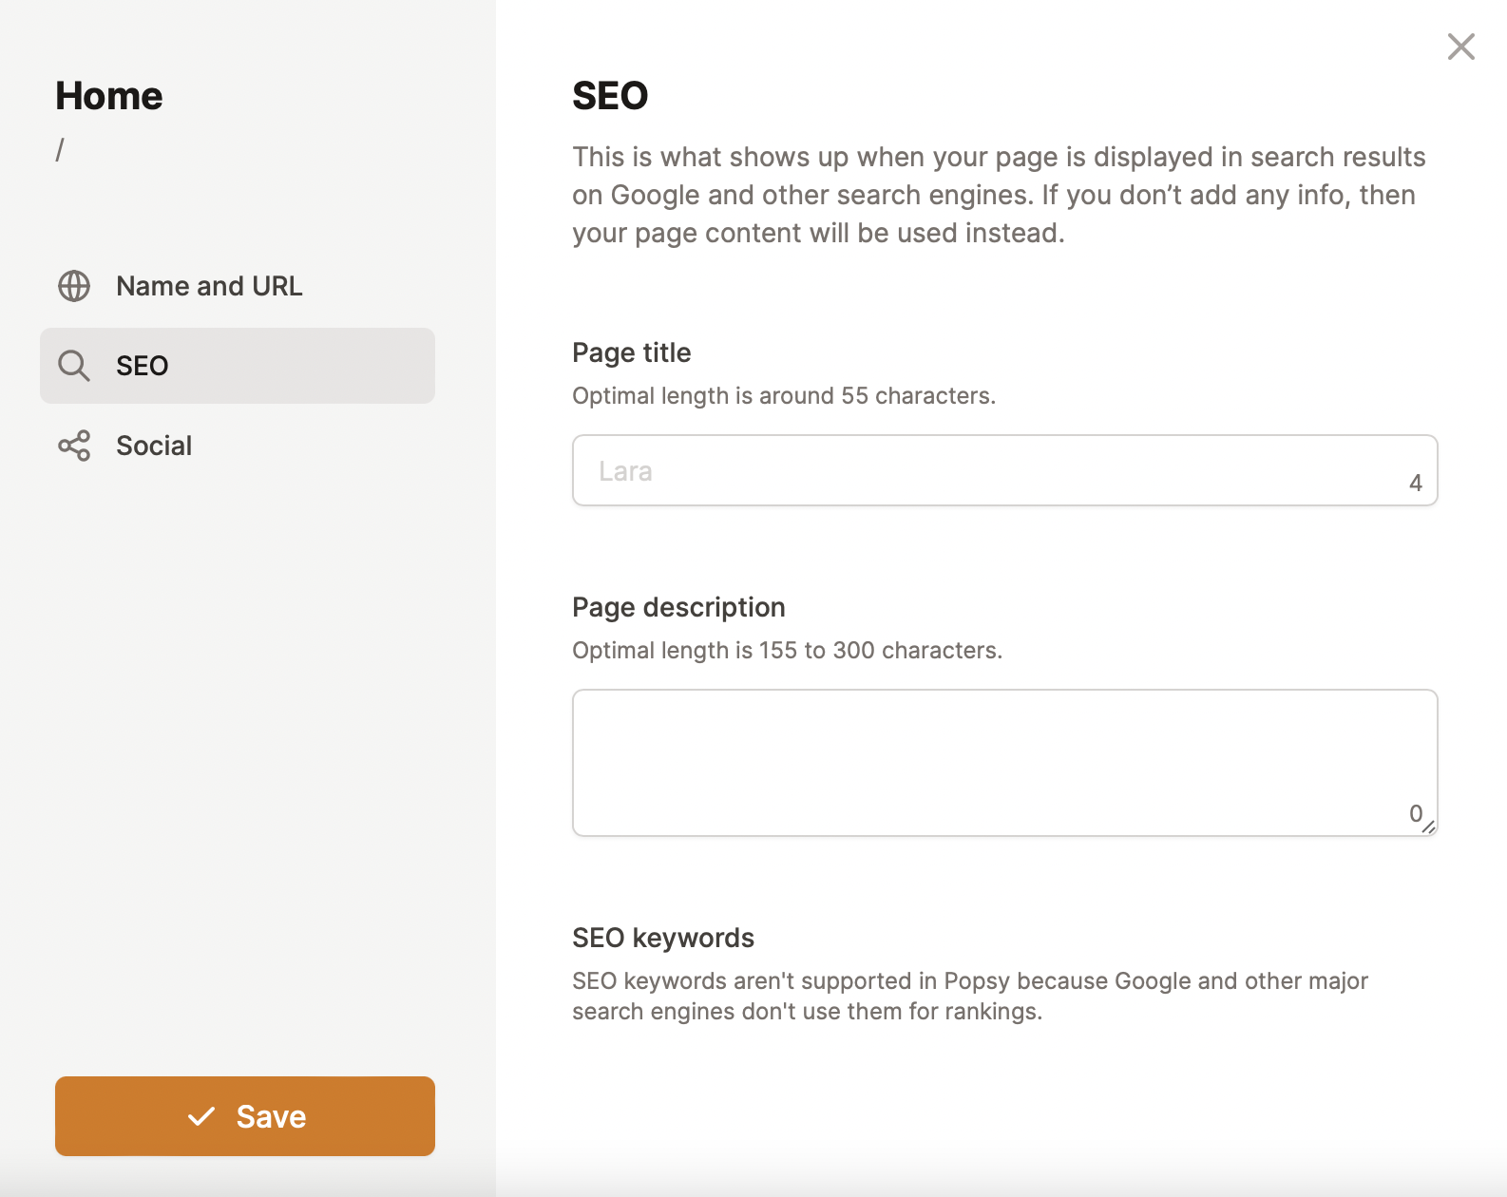Click the share icon next to Social

coord(74,446)
